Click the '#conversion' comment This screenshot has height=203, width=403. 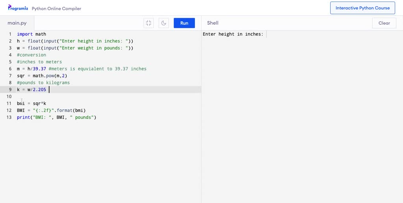tap(31, 55)
